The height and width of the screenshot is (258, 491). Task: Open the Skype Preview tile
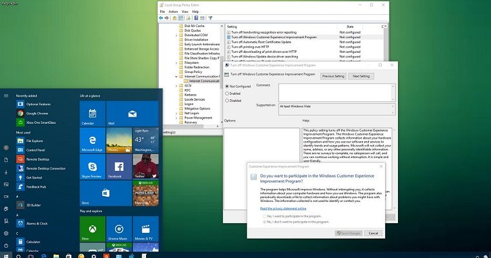click(92, 166)
